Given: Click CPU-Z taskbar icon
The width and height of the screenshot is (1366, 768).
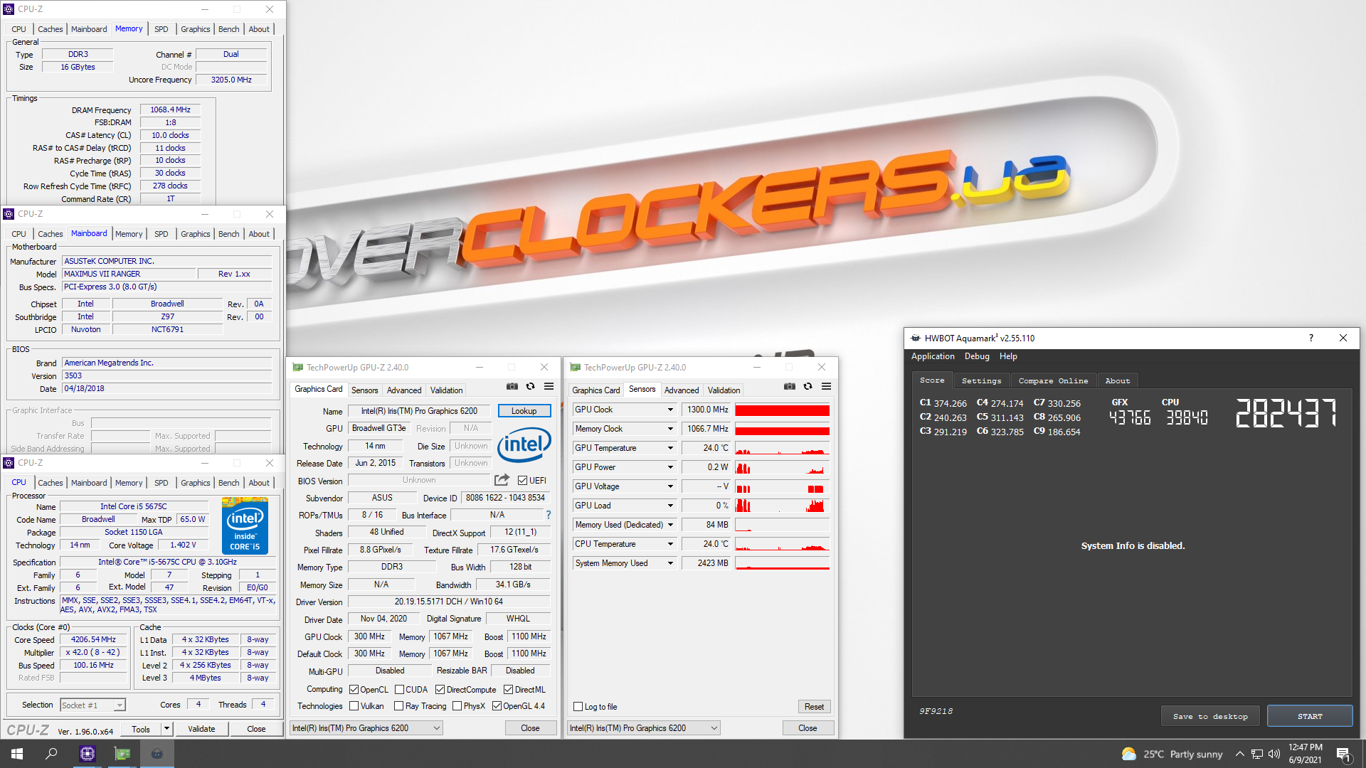Looking at the screenshot, I should click(88, 754).
